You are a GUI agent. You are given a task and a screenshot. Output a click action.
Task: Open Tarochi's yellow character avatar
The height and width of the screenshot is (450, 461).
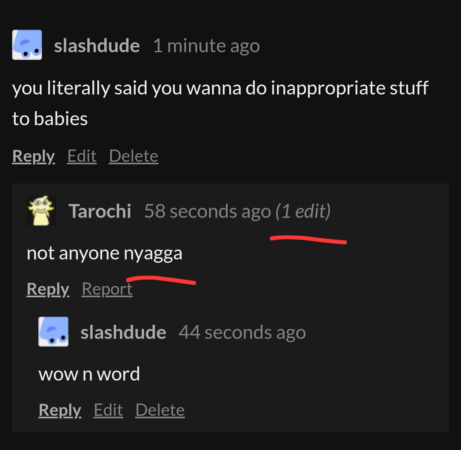pyautogui.click(x=41, y=210)
